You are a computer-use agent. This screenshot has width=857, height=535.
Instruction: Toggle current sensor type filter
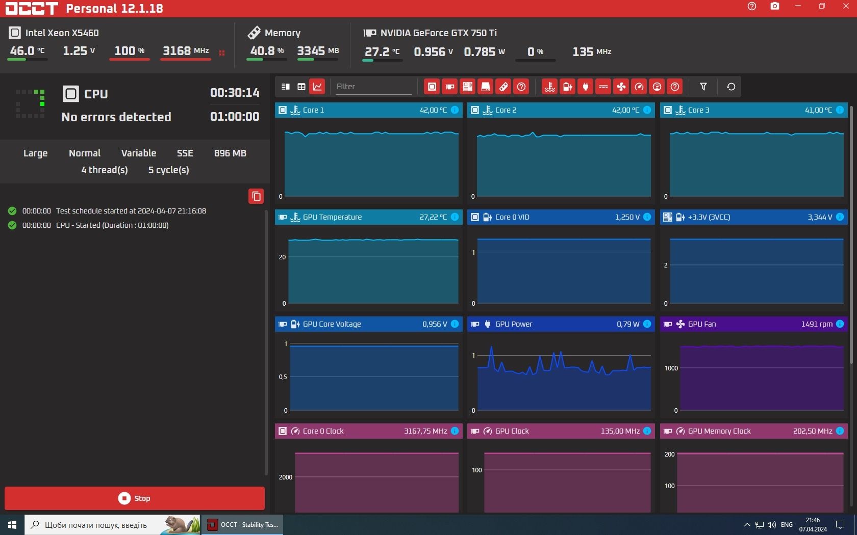click(x=603, y=87)
